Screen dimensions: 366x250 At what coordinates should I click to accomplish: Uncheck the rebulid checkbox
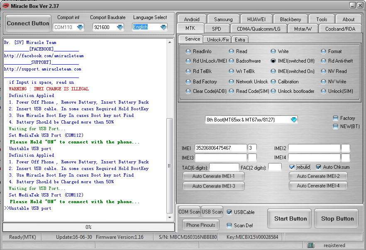tap(292, 167)
